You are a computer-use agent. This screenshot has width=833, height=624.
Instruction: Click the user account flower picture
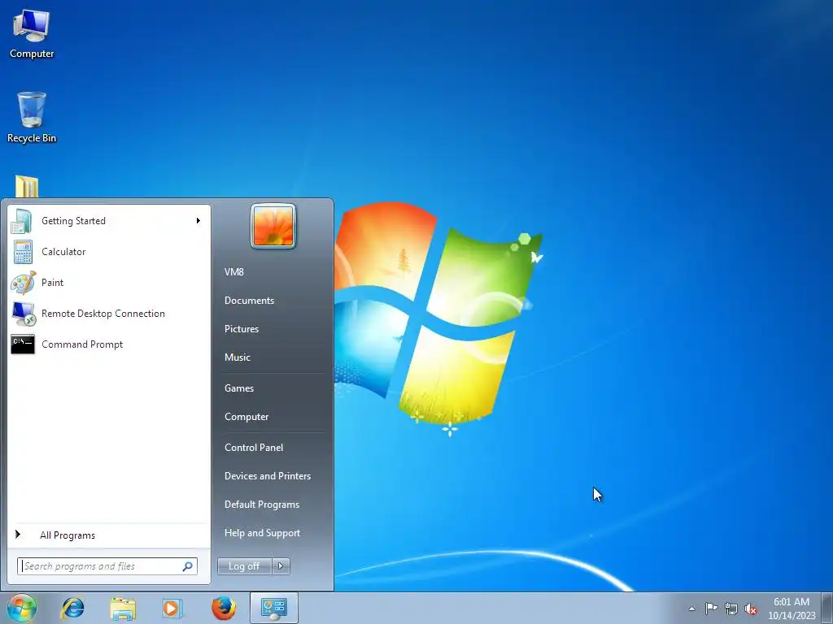pos(273,227)
